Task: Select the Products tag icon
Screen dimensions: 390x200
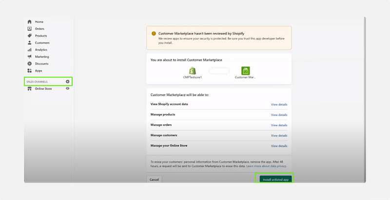Action: (30, 36)
